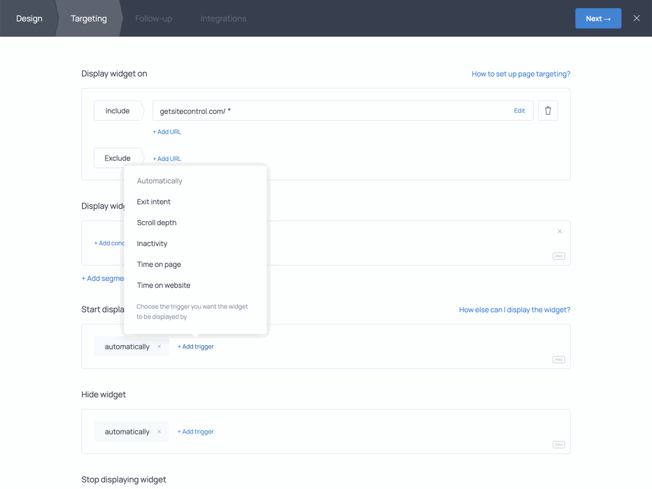Pick 'Inactivity' trigger option
Viewport: 652px width, 489px height.
click(152, 244)
